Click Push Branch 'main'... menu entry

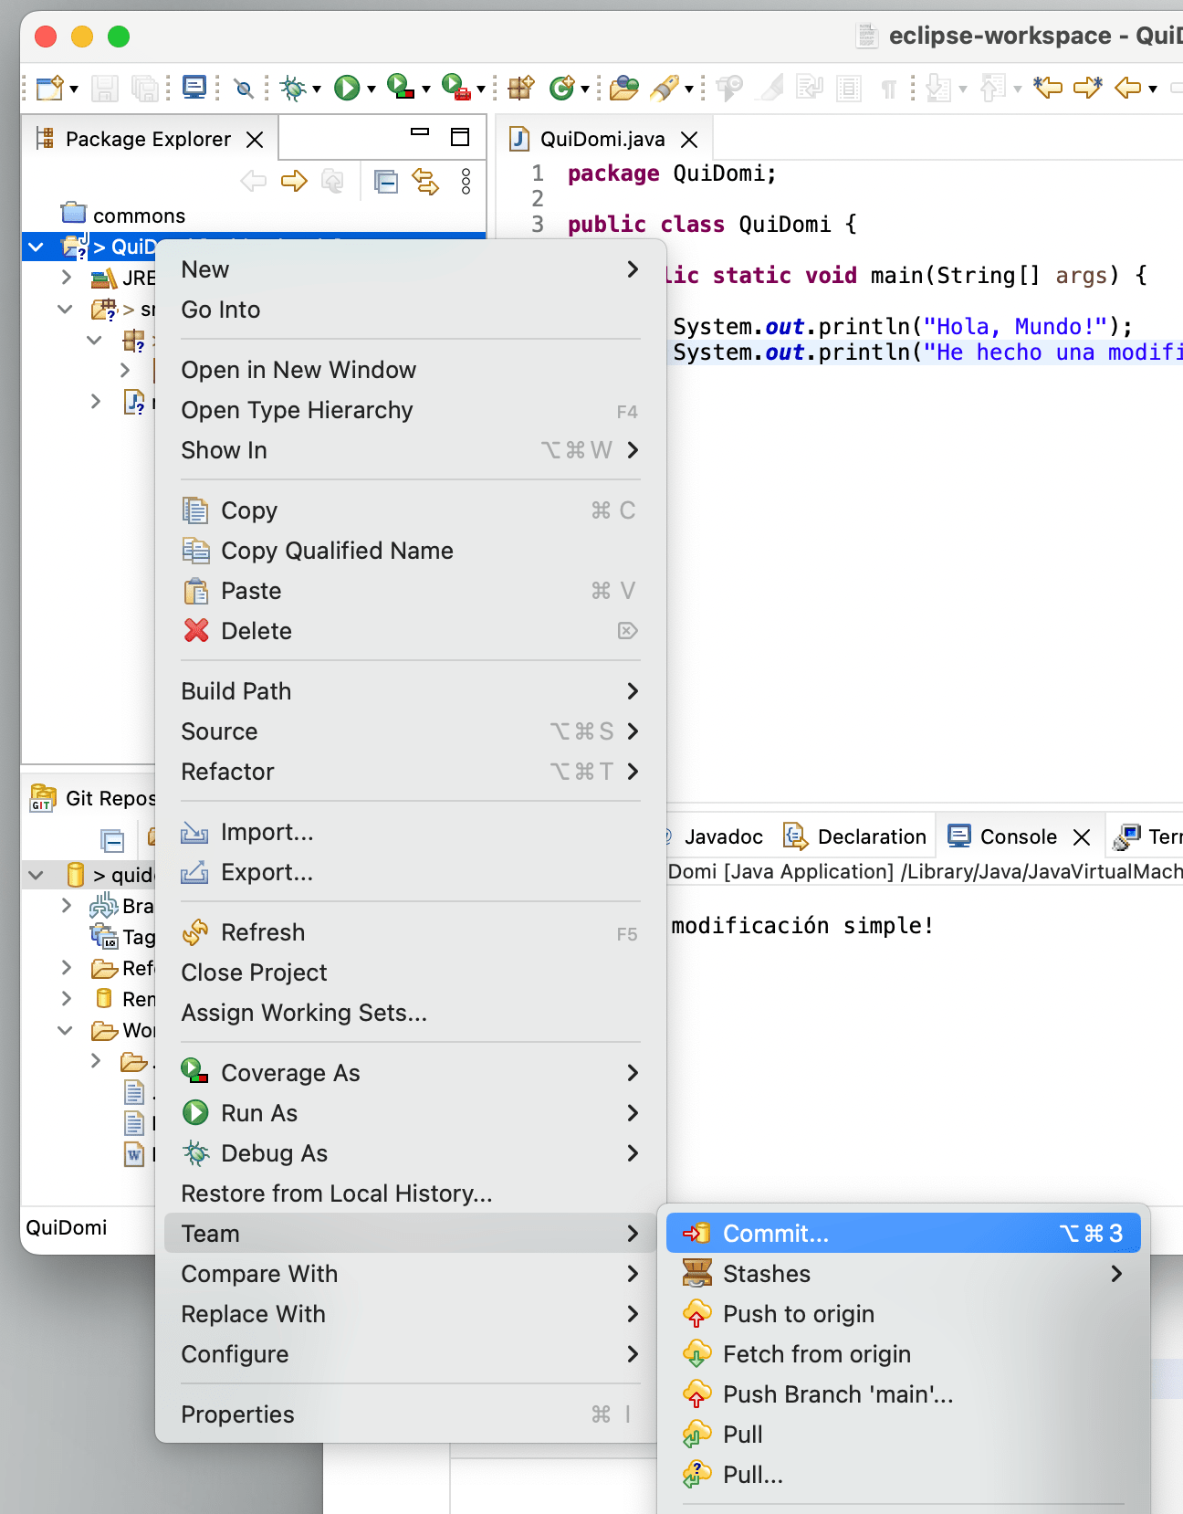(x=903, y=1393)
